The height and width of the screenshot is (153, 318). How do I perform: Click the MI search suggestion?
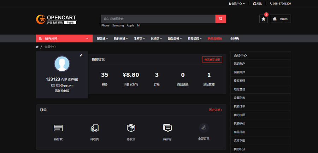click(x=139, y=25)
